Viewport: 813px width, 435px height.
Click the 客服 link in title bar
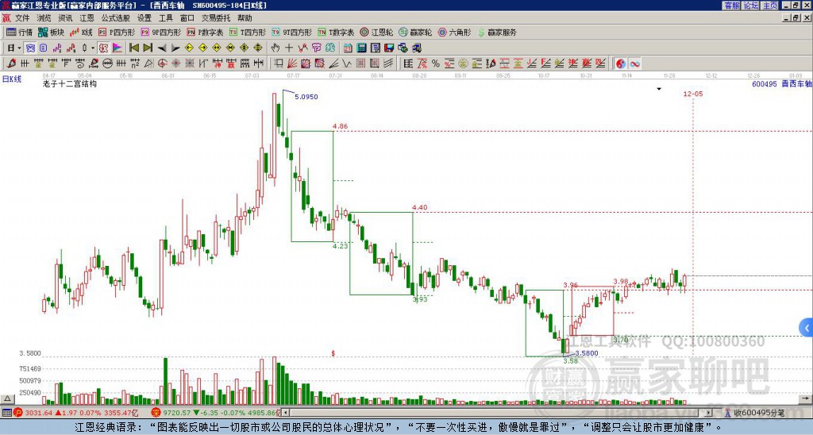click(x=731, y=6)
